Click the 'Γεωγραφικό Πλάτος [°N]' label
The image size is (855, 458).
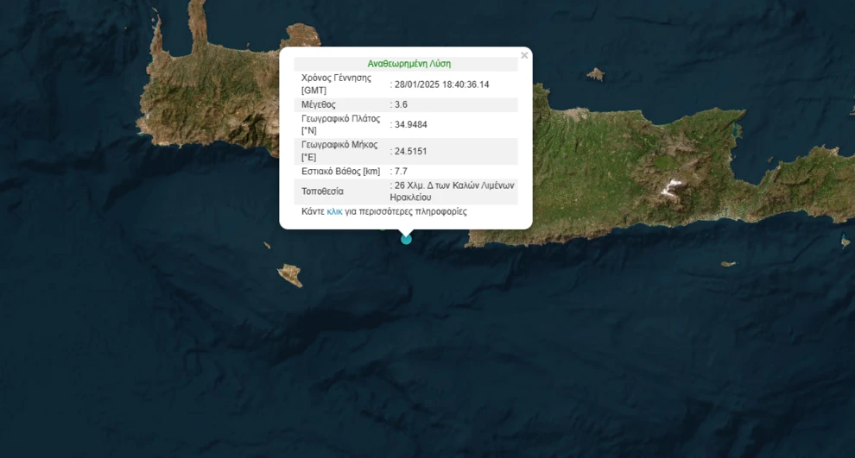pos(340,124)
